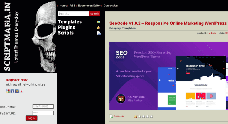The height and width of the screenshot is (124, 228).
Task: Register with the Mail.ru icon
Action: click(x=17, y=91)
